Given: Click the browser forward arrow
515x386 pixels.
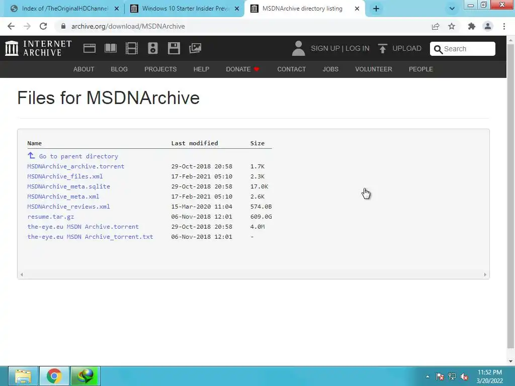Looking at the screenshot, I should point(27,26).
